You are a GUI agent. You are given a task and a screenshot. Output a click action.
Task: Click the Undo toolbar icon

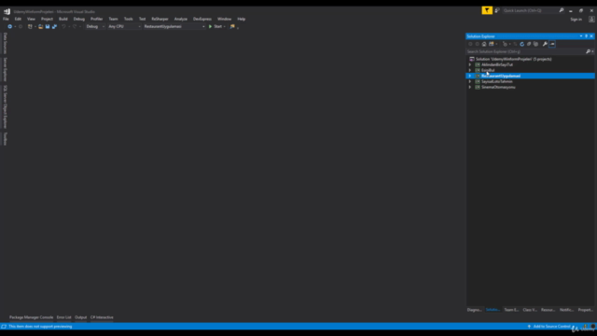[x=64, y=26]
